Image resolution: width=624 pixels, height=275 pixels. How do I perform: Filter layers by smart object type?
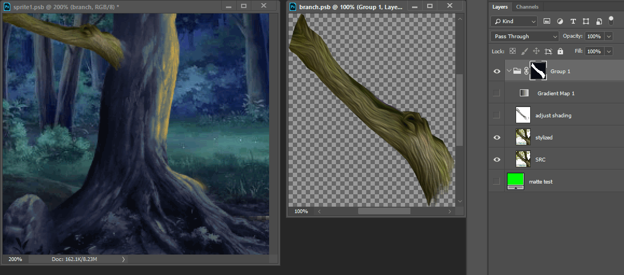click(x=598, y=22)
